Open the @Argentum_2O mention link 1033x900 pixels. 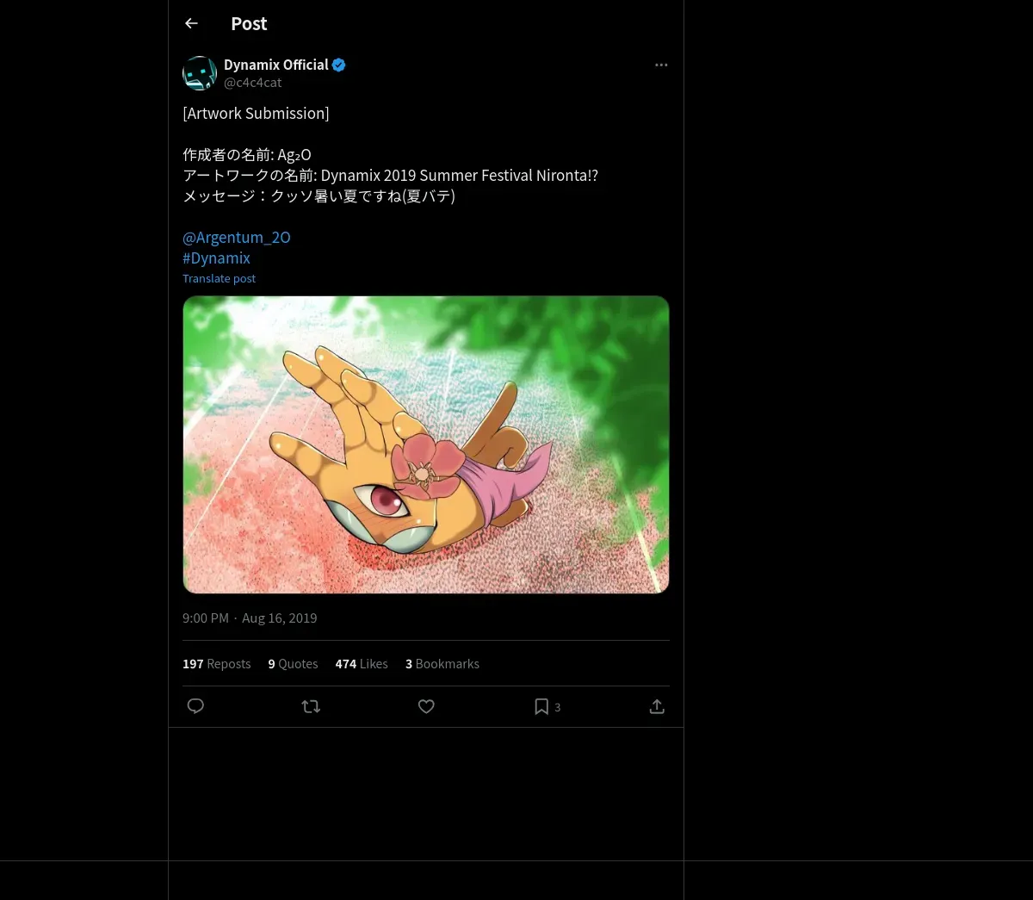[x=237, y=237]
